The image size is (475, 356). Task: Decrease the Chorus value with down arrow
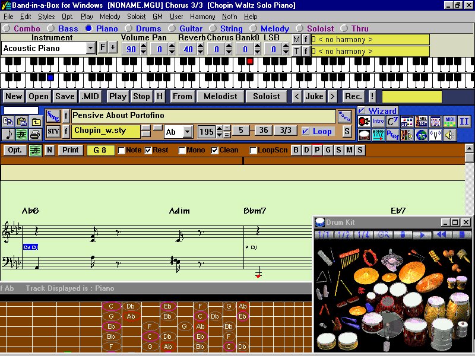pyautogui.click(x=229, y=52)
